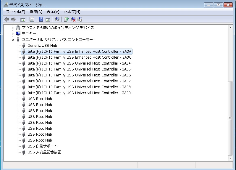Open the 操作(A) menu
This screenshot has height=170, width=236.
[36, 12]
